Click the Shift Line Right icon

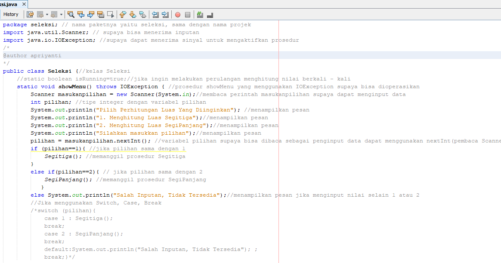tap(166, 14)
